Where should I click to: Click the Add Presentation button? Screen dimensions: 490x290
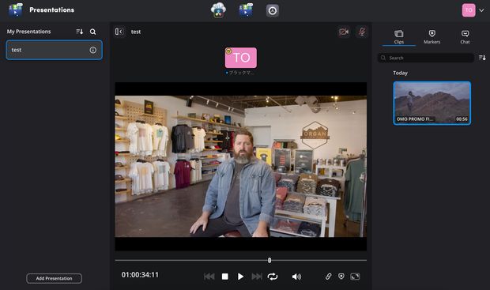(54, 278)
